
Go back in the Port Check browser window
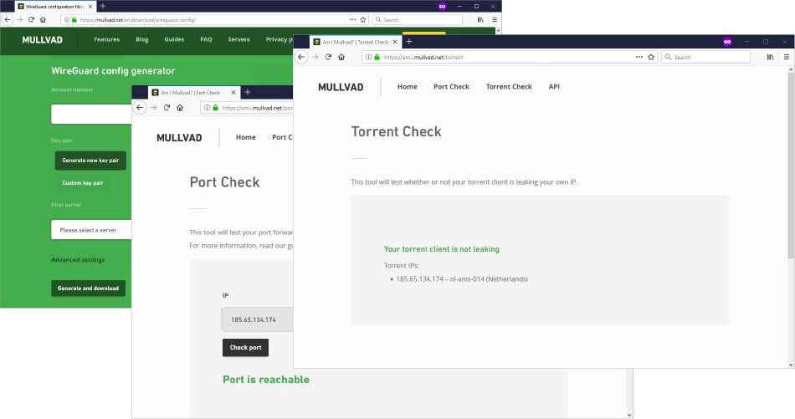[x=140, y=107]
